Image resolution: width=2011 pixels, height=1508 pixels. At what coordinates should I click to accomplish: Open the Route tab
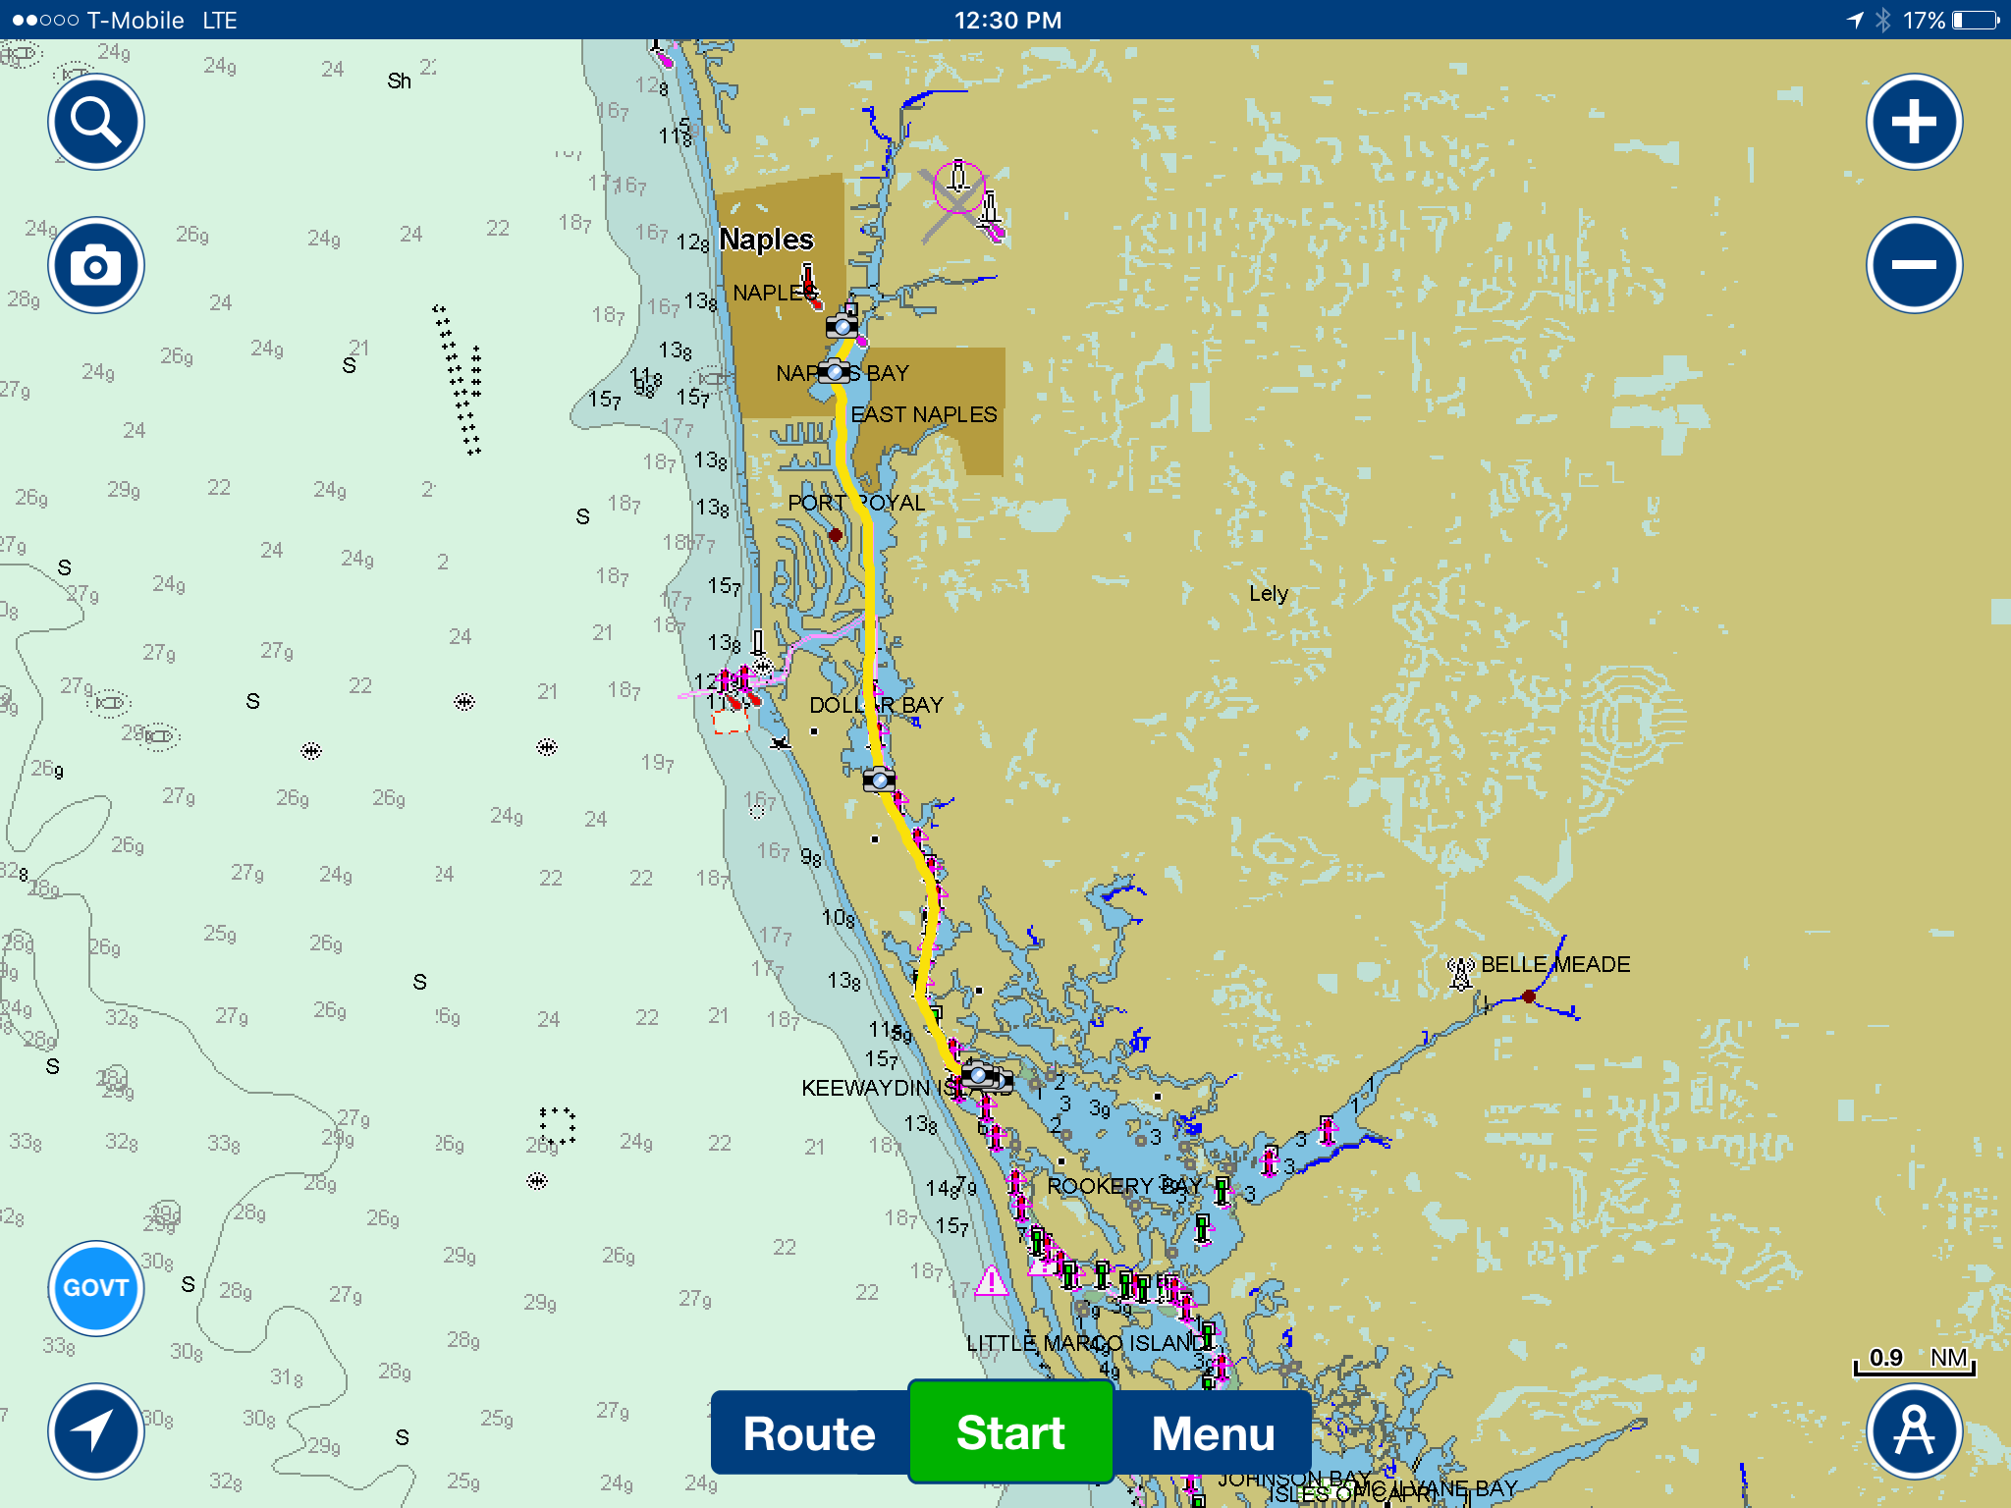pos(809,1432)
